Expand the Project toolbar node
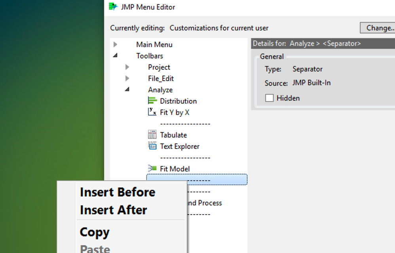Screen dimensions: 395x253 click(127, 67)
